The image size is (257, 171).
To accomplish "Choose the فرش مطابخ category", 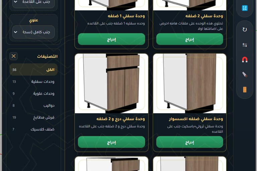I will pyautogui.click(x=33, y=117).
